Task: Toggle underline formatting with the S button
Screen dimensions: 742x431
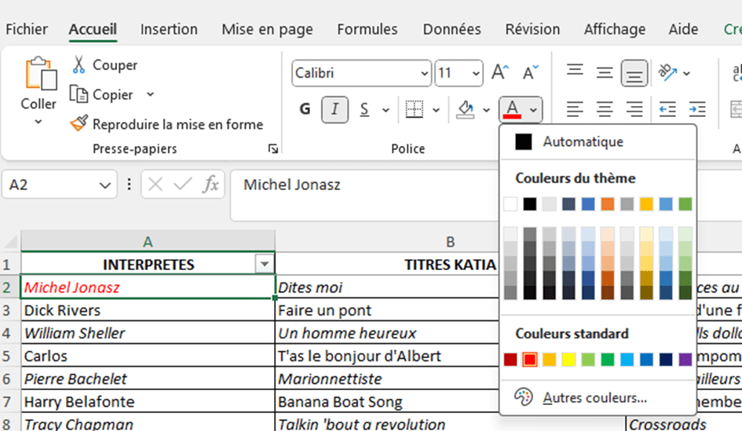Action: coord(364,109)
